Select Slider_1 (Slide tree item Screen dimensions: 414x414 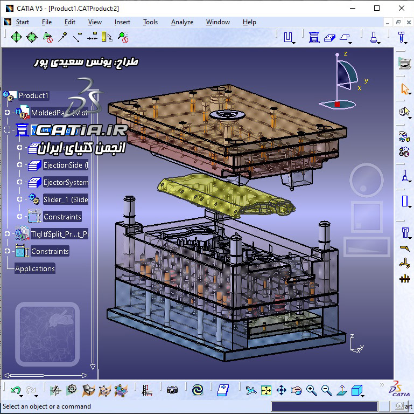pyautogui.click(x=66, y=199)
